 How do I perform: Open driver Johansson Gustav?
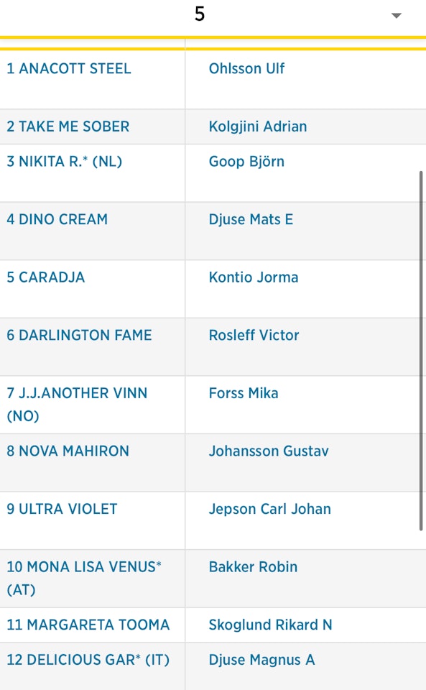coord(269,451)
